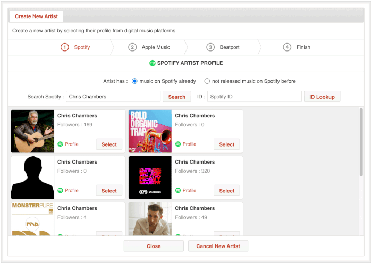This screenshot has height=264, width=372.
Task: Click the We Are Heavy Industry cover thumbnail
Action: coord(150,177)
